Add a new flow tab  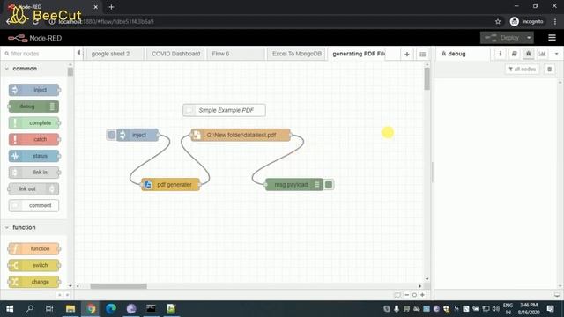click(407, 55)
